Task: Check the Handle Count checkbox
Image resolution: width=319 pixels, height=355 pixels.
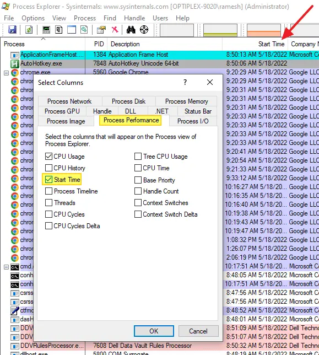Action: pos(138,191)
